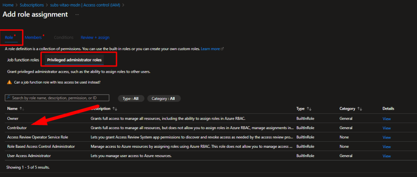Click the ellipsis next to Add role assignment
Image resolution: width=417 pixels, height=177 pixels.
click(77, 15)
